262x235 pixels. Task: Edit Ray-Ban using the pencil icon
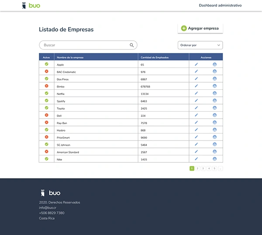tap(196, 122)
